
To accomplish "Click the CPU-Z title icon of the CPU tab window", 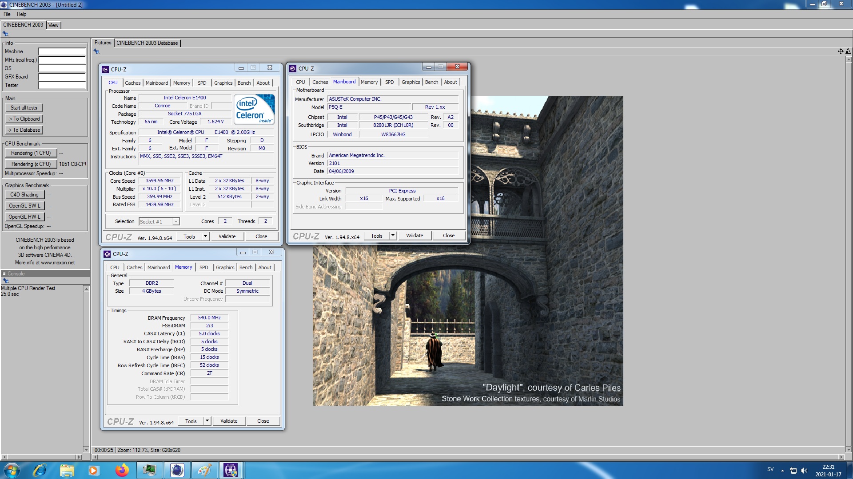I will pos(105,69).
